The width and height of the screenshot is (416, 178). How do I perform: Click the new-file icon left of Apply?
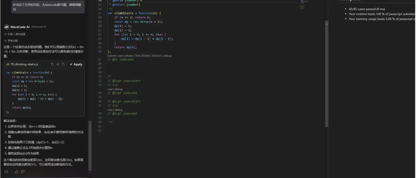coord(64,64)
